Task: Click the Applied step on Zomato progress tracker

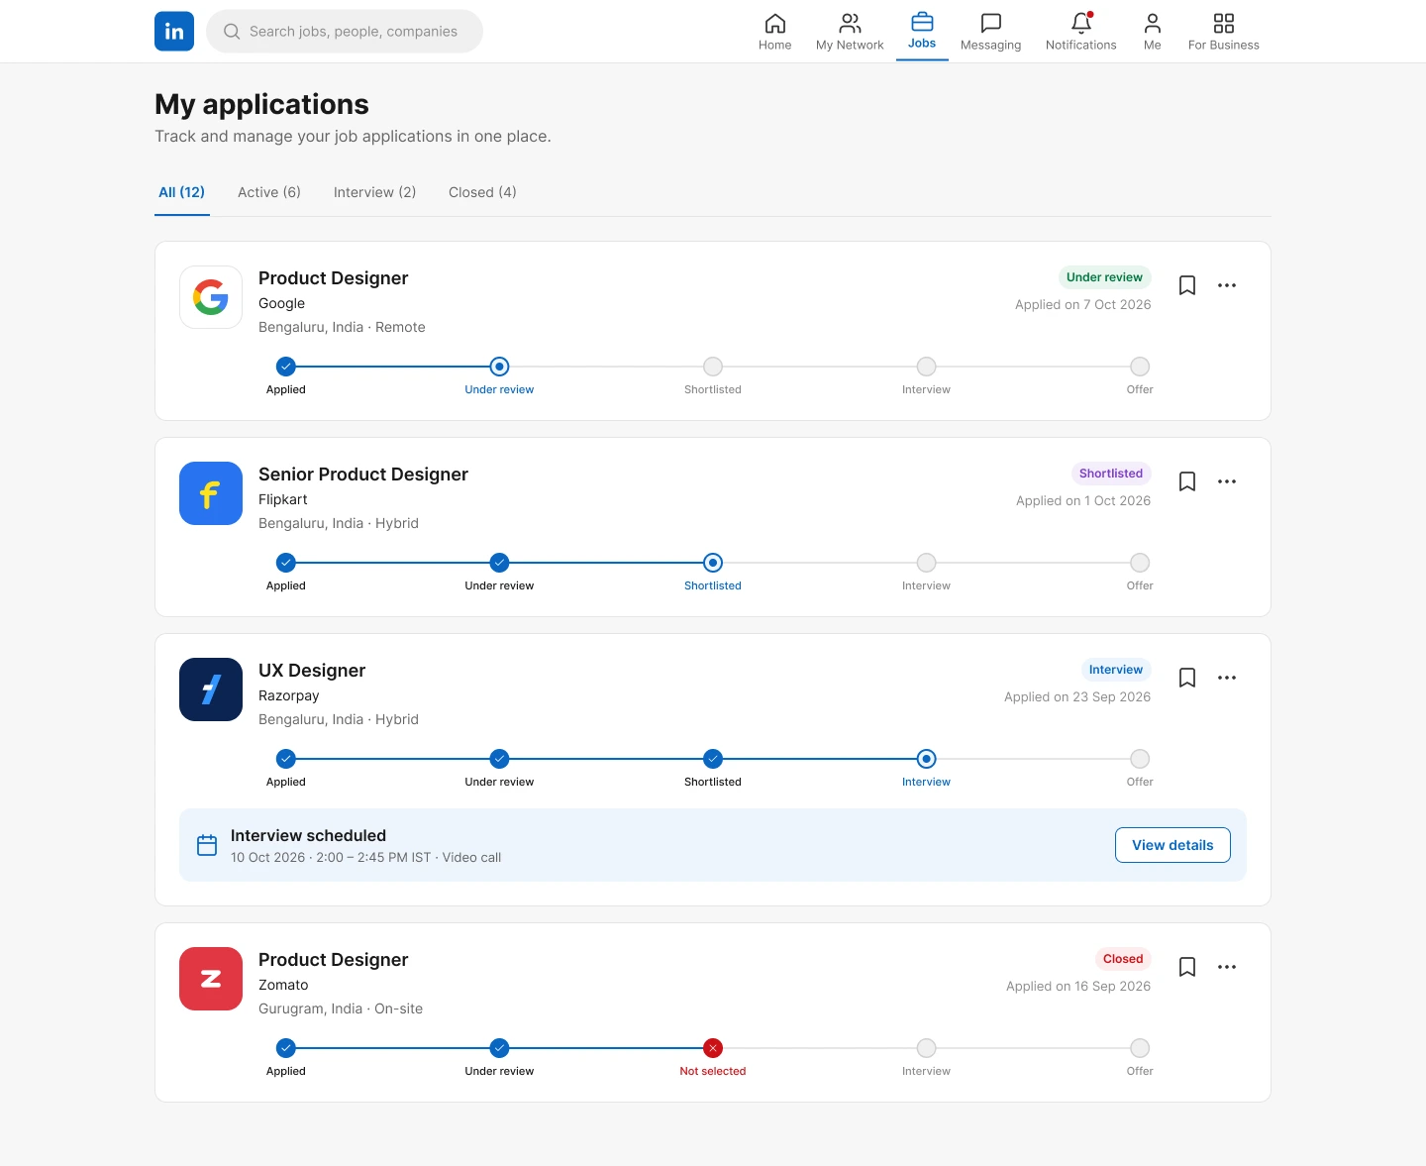Action: (286, 1048)
